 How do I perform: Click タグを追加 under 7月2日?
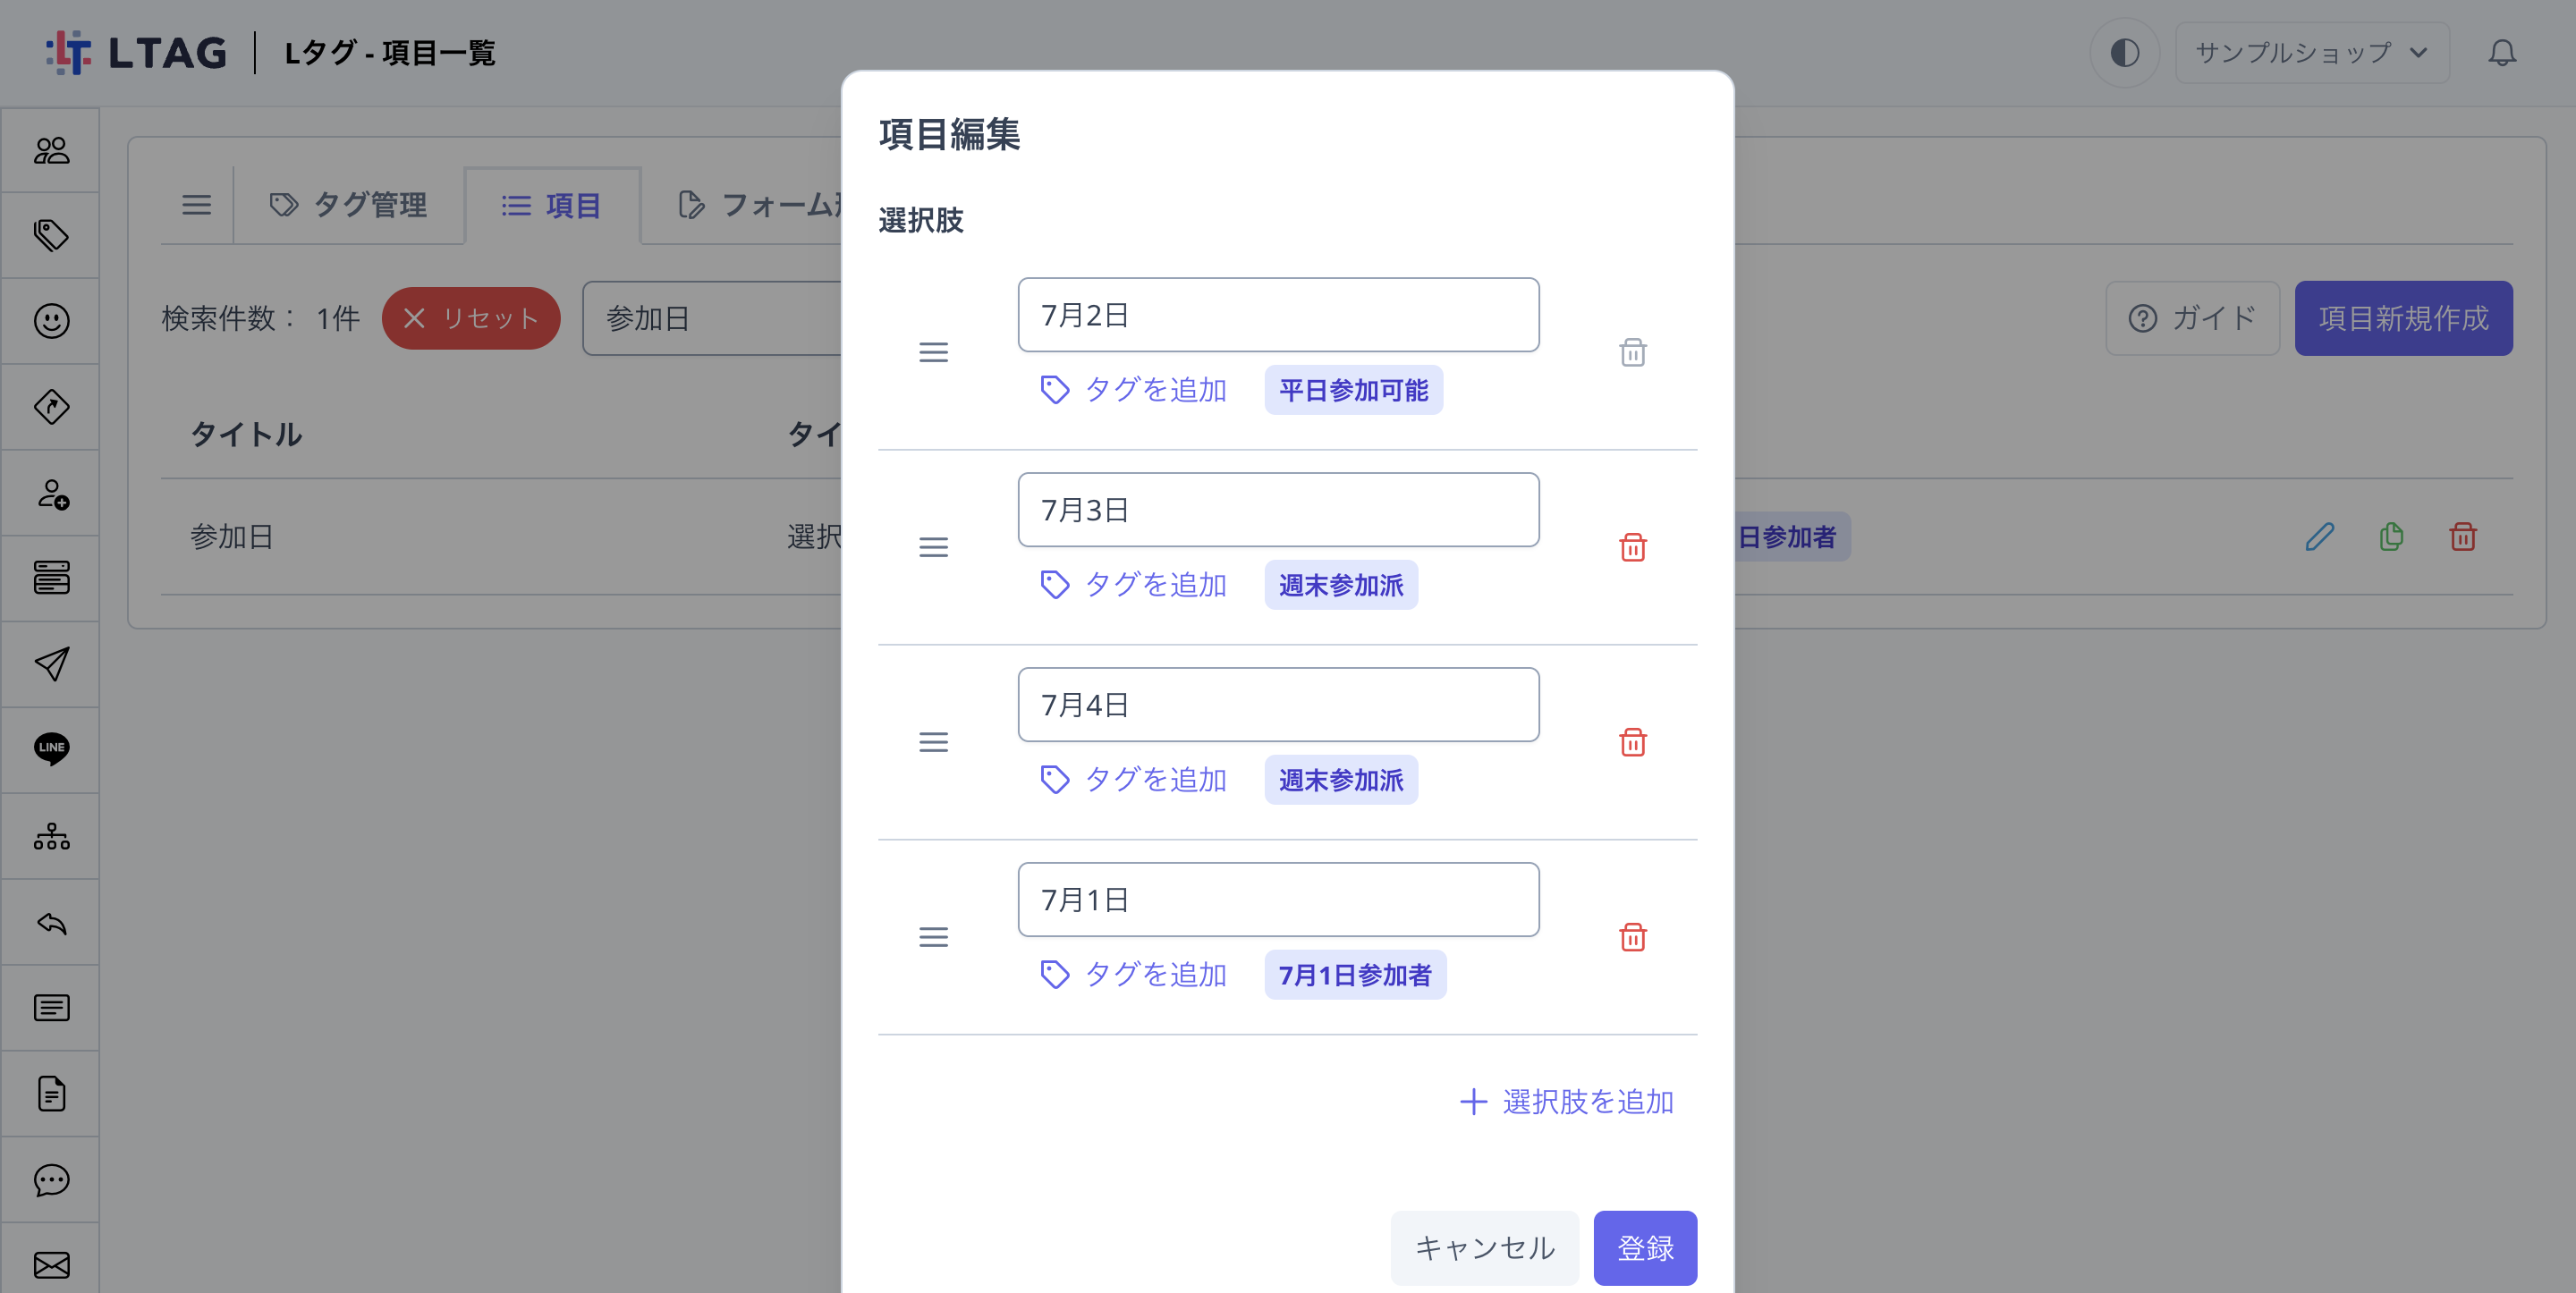pos(1133,389)
